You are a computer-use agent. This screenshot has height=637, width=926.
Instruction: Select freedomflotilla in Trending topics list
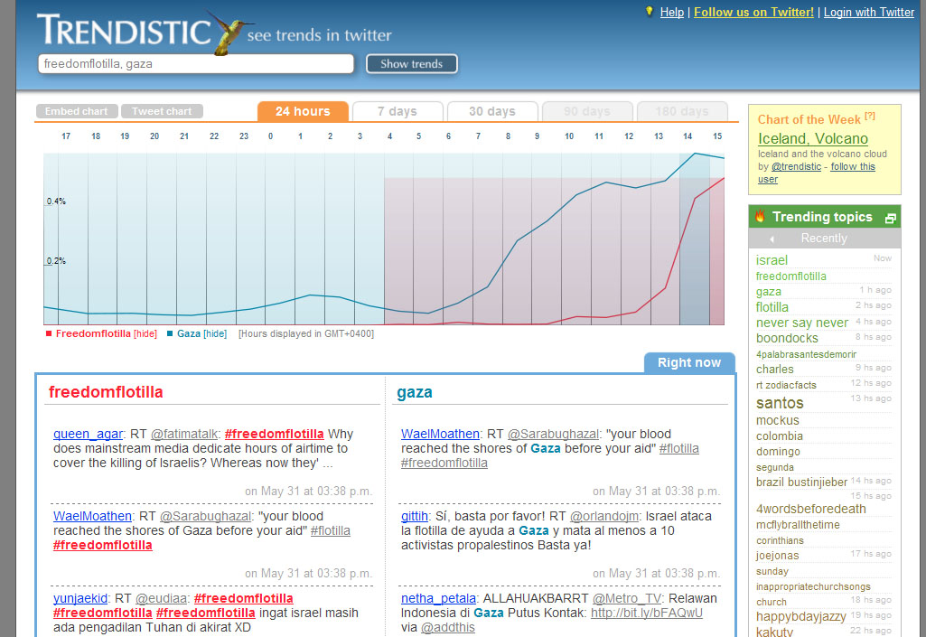[790, 276]
